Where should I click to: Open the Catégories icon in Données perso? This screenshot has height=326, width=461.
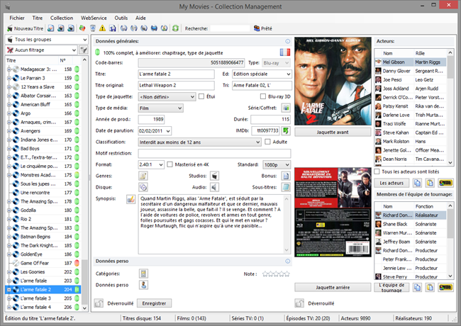point(143,274)
